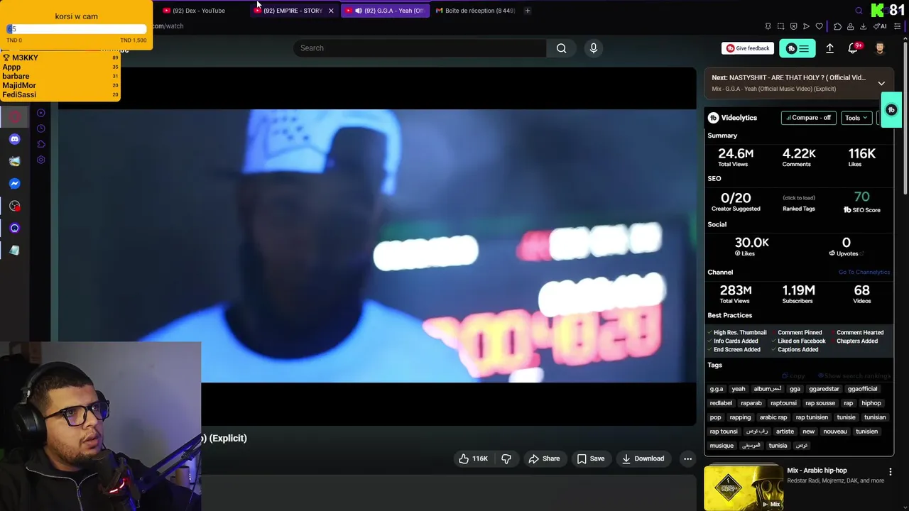
Task: Click the 'raptounsi' tag
Action: click(783, 403)
